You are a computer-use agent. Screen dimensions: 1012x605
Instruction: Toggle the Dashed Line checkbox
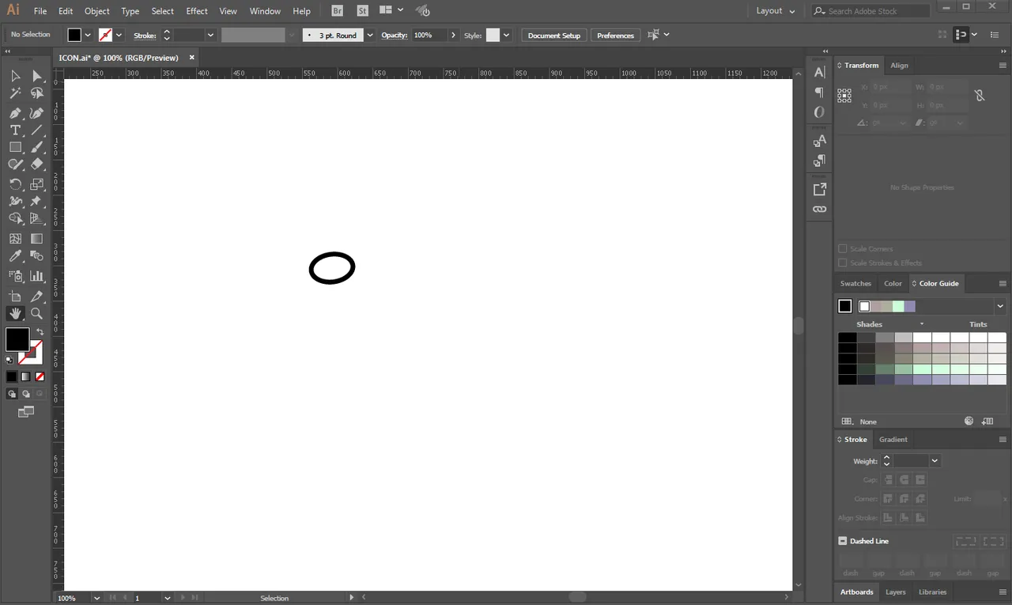(843, 541)
